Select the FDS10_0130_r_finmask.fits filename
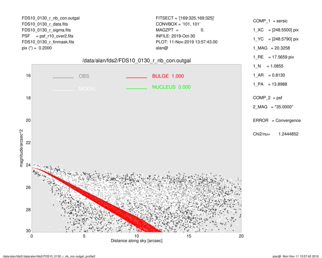The image size is (322, 258). 48,42
